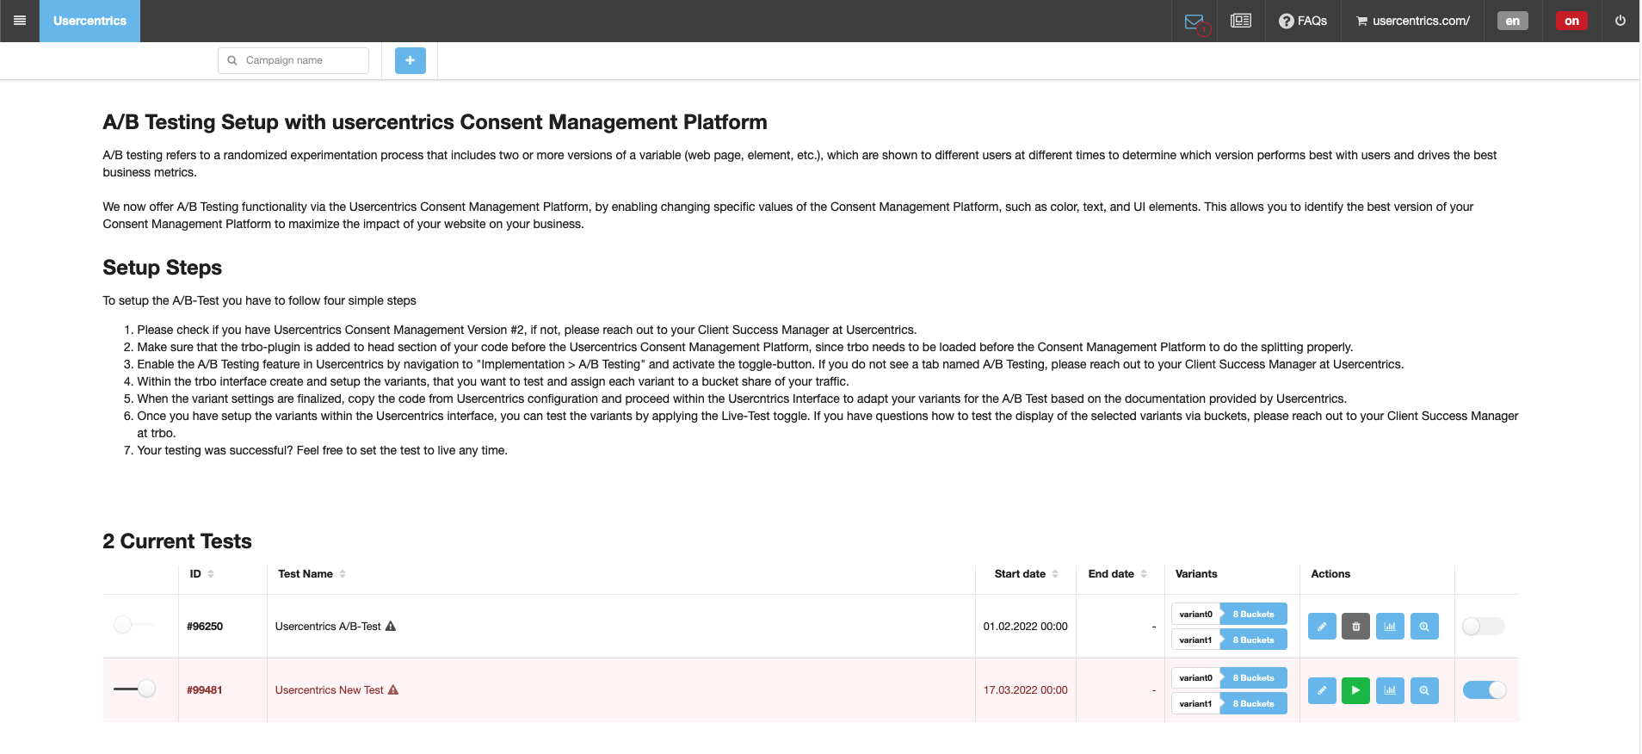Select the Usercentrics tab
Viewport: 1642px width, 754px height.
pos(90,21)
